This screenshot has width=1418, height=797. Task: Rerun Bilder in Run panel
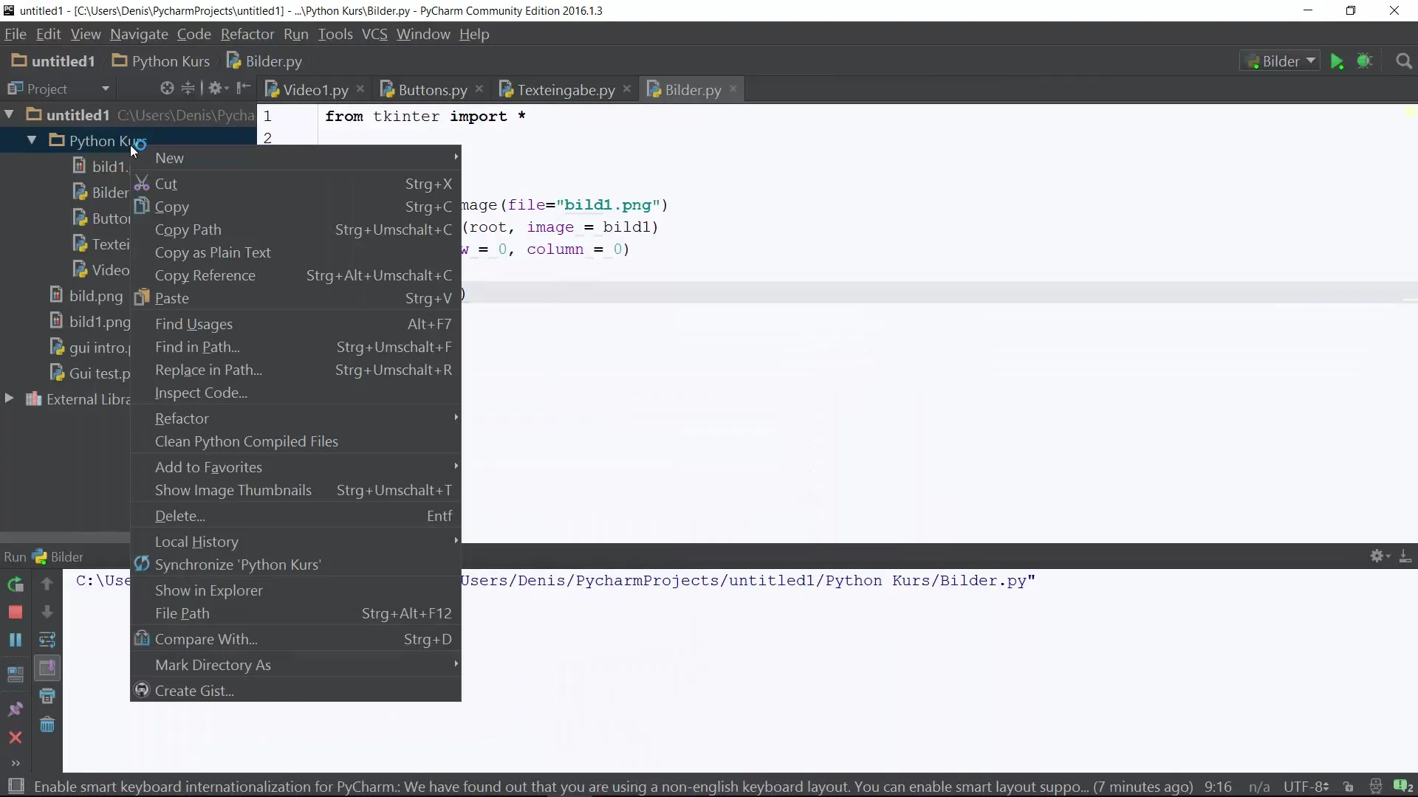(x=16, y=584)
